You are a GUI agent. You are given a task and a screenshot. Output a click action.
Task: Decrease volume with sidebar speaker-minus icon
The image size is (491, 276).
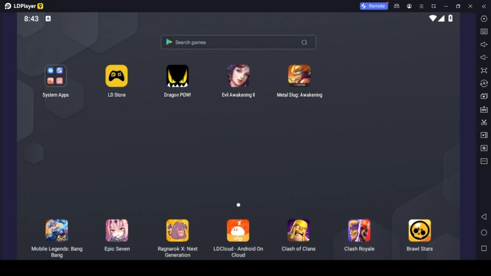[x=484, y=57]
